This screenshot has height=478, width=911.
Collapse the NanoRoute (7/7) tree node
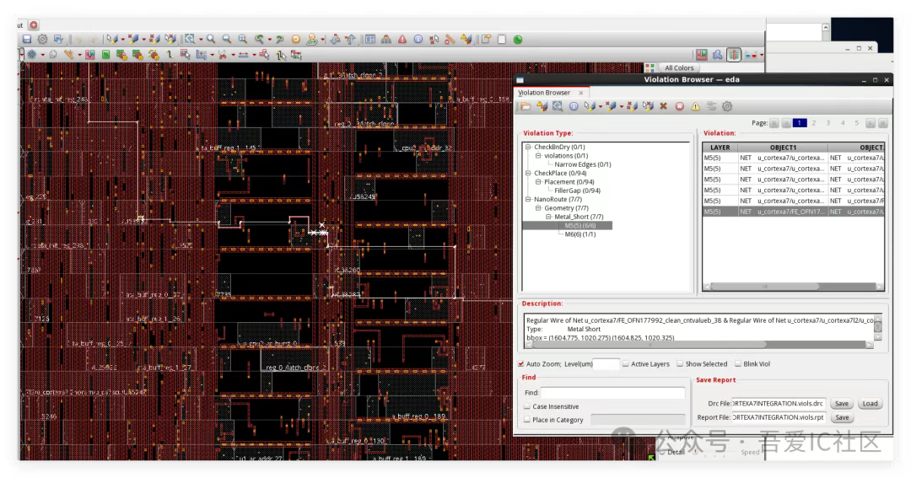pos(528,199)
